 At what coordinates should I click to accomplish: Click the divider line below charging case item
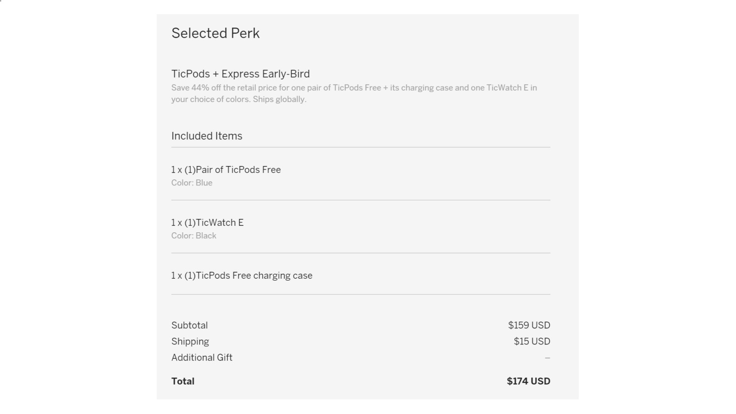click(x=361, y=294)
